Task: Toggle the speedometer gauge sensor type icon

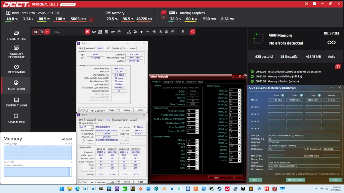Action: point(160,32)
